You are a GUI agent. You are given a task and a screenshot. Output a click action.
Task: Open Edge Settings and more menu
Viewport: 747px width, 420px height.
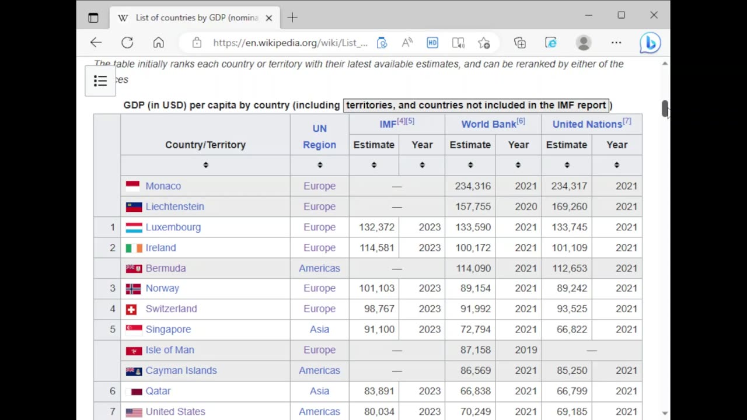point(616,43)
